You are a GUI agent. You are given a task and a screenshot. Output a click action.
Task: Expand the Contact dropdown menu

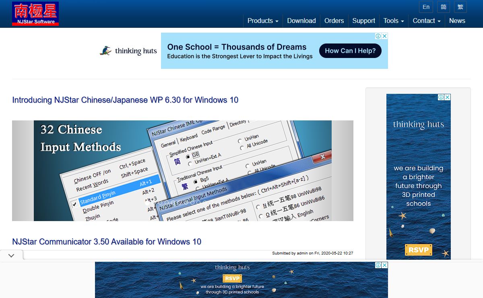click(427, 21)
